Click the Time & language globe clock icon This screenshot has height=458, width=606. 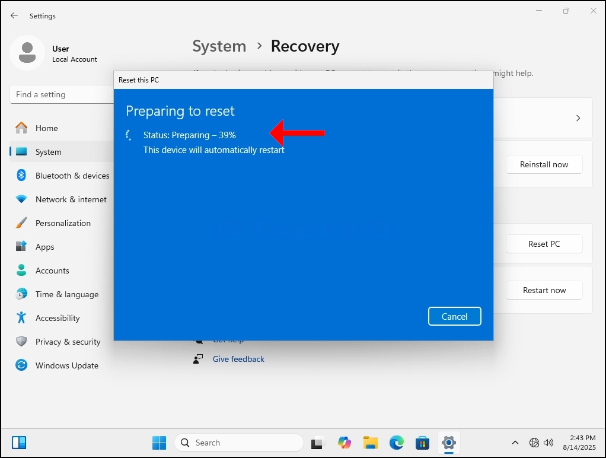pos(21,294)
